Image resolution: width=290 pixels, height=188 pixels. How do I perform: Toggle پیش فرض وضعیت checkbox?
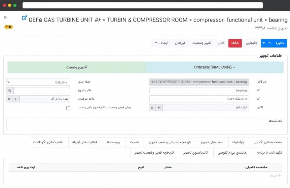pos(68,108)
